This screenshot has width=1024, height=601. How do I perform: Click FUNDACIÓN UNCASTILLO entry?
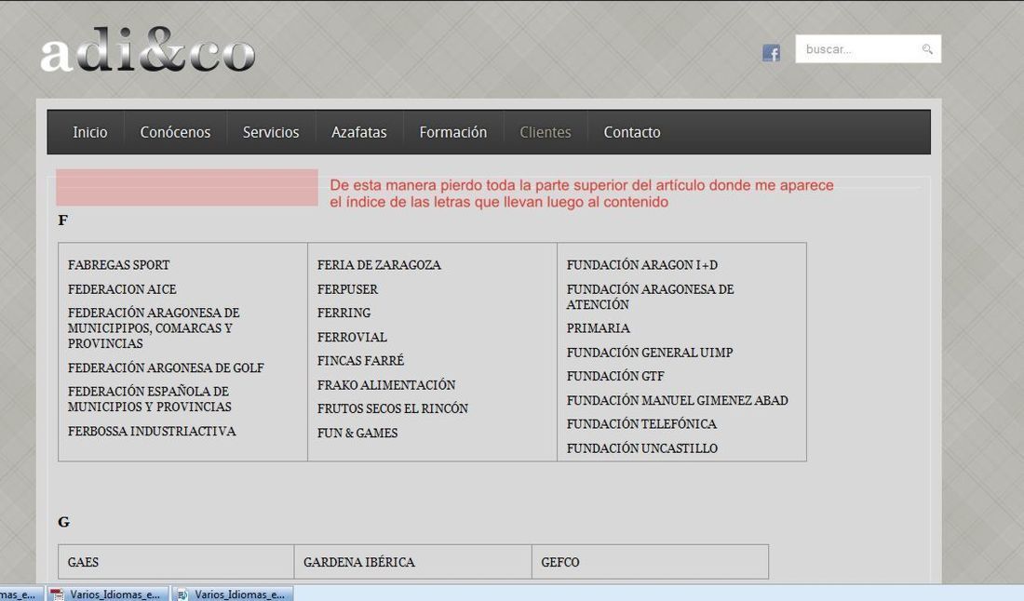[x=642, y=448]
